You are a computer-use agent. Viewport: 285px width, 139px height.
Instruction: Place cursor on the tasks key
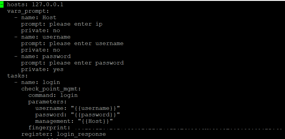tap(17, 76)
